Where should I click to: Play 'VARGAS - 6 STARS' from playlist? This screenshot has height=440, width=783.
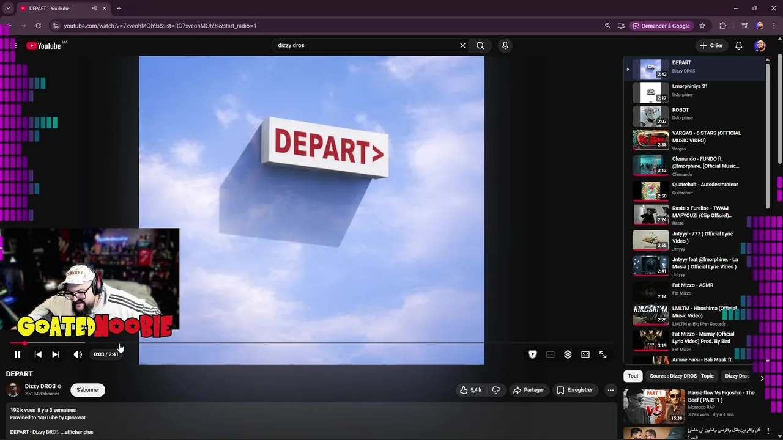click(x=694, y=140)
